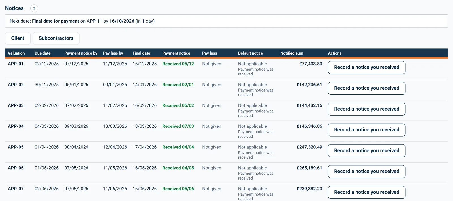The height and width of the screenshot is (201, 453).
Task: Record a notice received for APP-07
Action: [x=367, y=192]
